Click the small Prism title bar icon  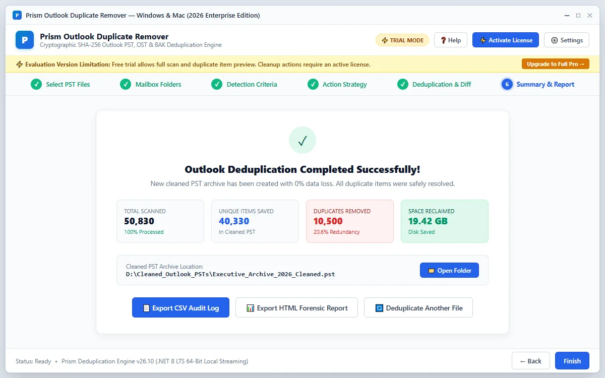coord(17,15)
